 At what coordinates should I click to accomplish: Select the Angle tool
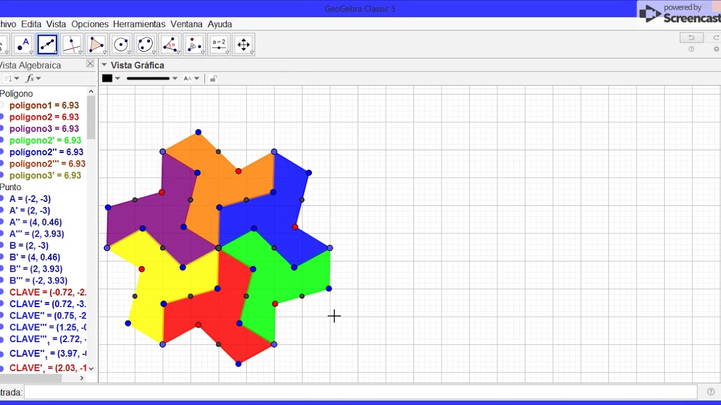pos(170,44)
